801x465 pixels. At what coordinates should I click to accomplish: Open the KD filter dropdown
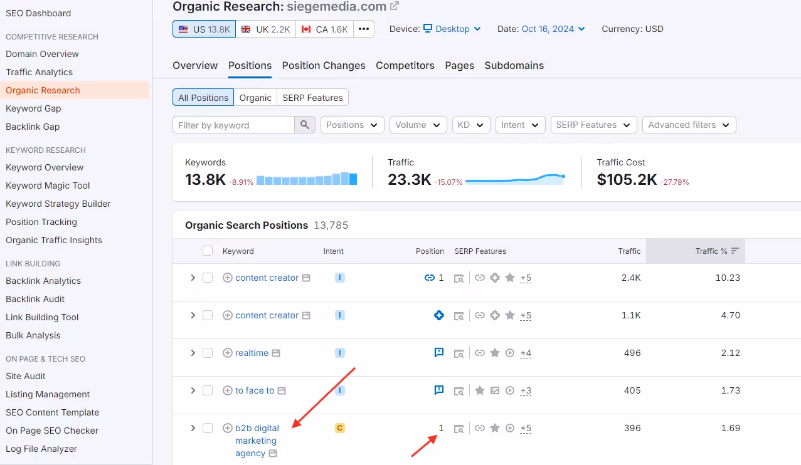(x=471, y=125)
